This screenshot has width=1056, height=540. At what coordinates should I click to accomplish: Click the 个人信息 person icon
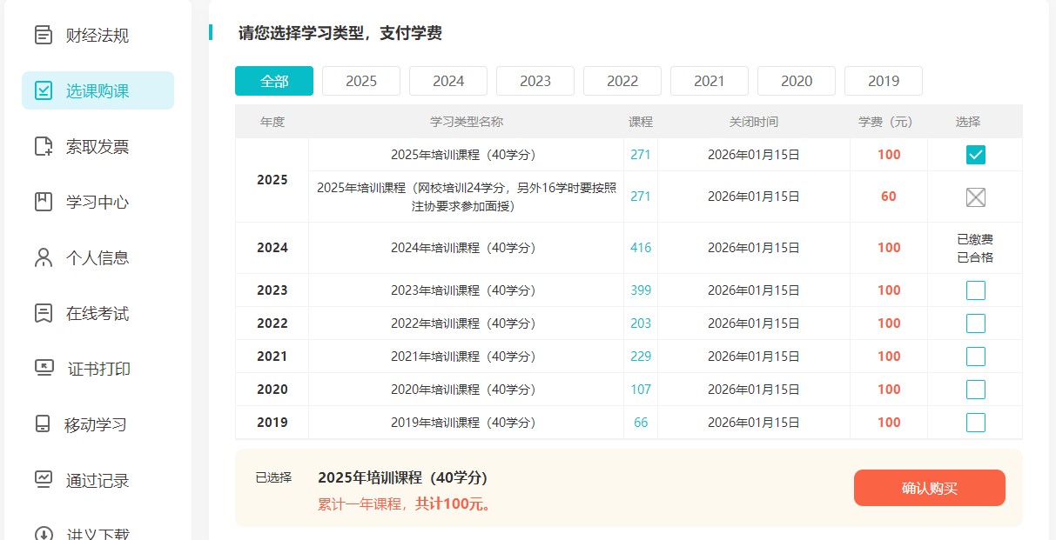pyautogui.click(x=43, y=257)
